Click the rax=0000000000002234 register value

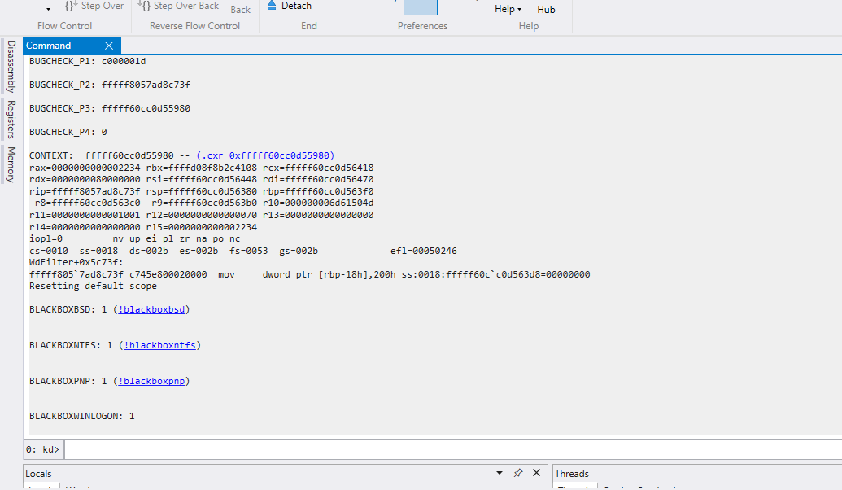click(x=85, y=168)
